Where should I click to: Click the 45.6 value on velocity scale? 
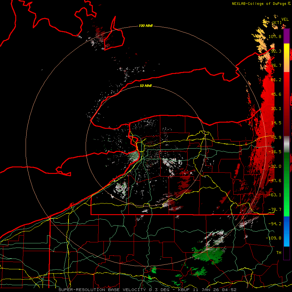coord(276,94)
